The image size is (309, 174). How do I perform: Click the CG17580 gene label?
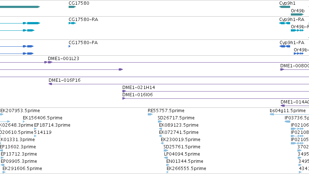tap(79, 3)
